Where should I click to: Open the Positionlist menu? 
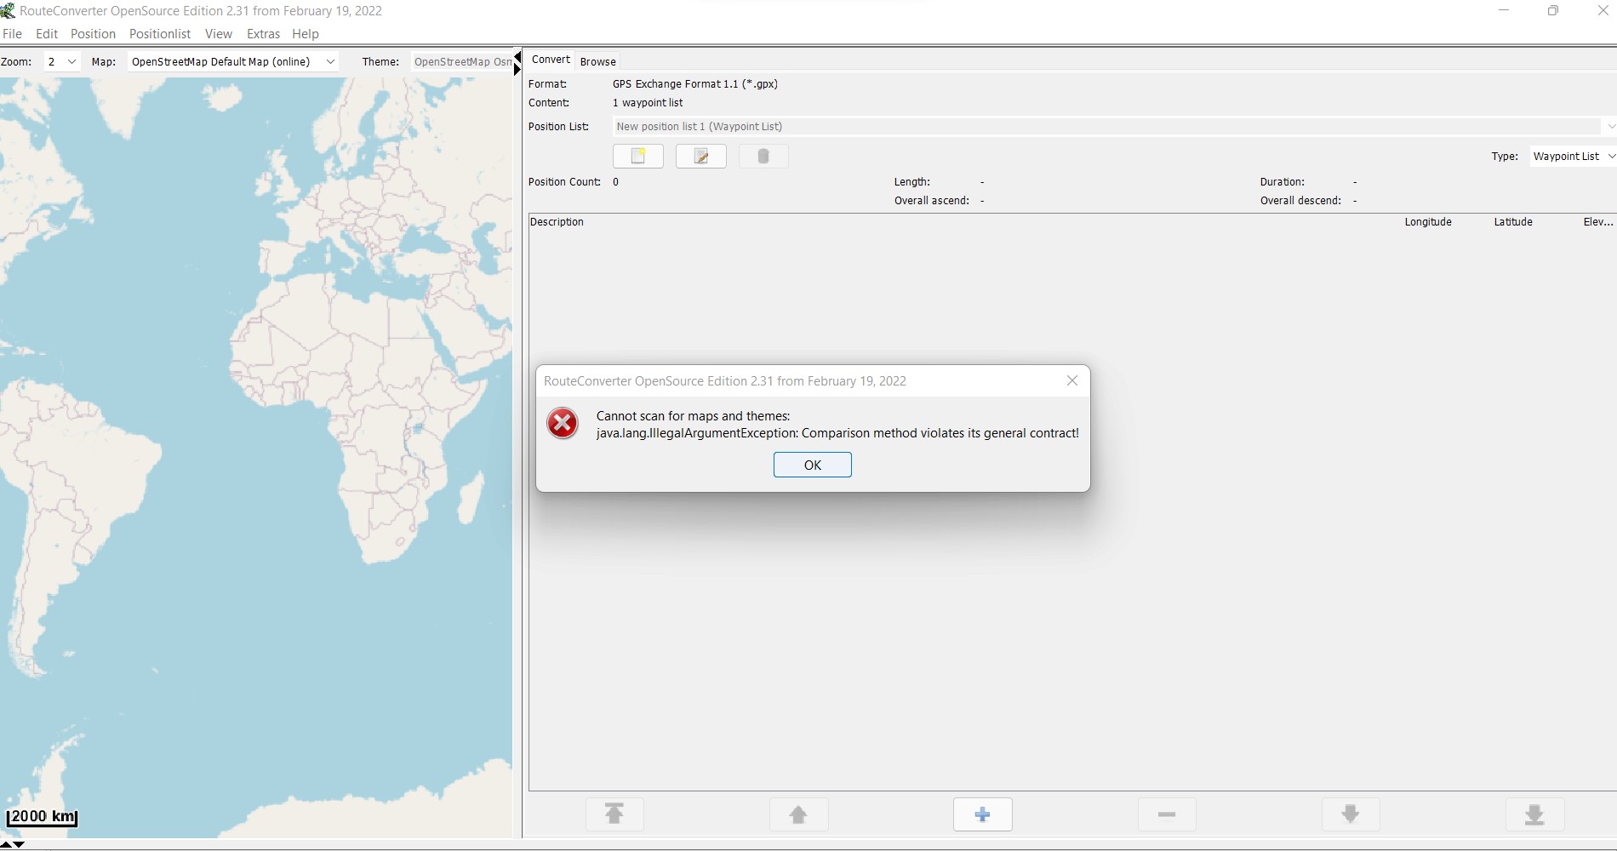tap(160, 34)
